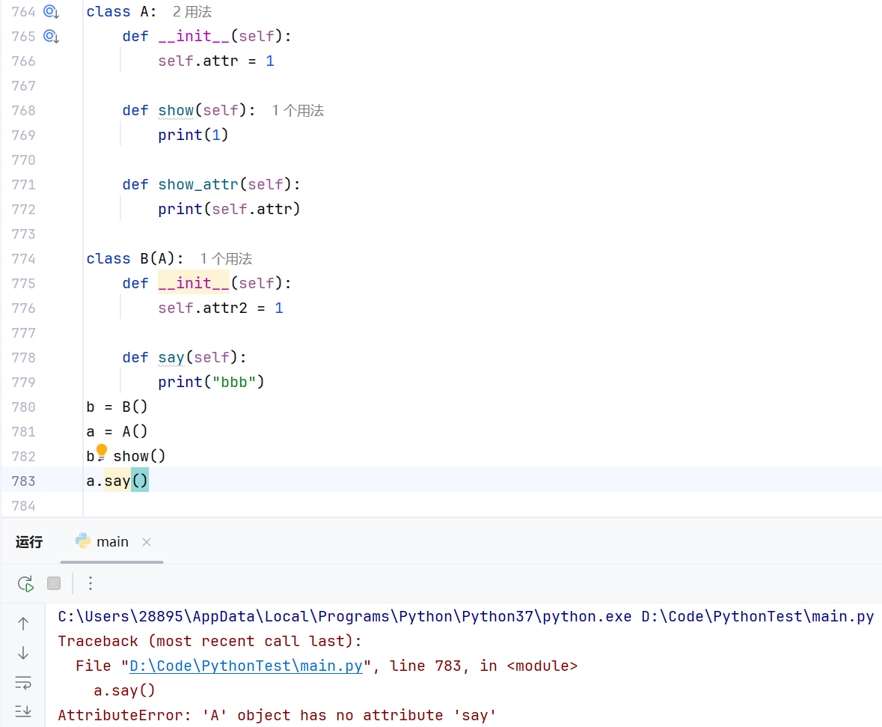Screen dimensions: 882x727
Task: Click the 'self.attr = 1' statement
Action: [216, 61]
